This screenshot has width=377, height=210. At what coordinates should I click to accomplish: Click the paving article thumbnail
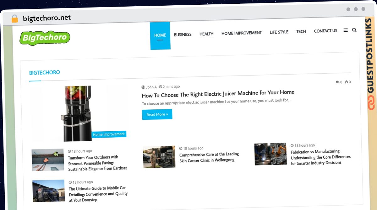pos(48,160)
